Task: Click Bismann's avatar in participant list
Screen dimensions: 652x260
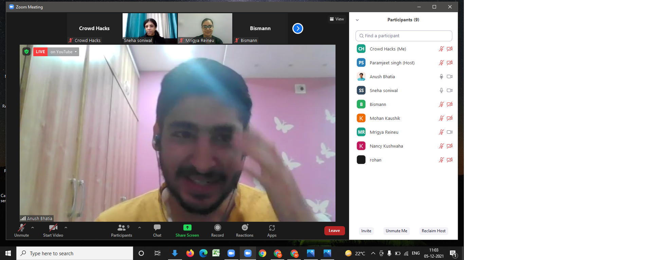Action: tap(361, 104)
